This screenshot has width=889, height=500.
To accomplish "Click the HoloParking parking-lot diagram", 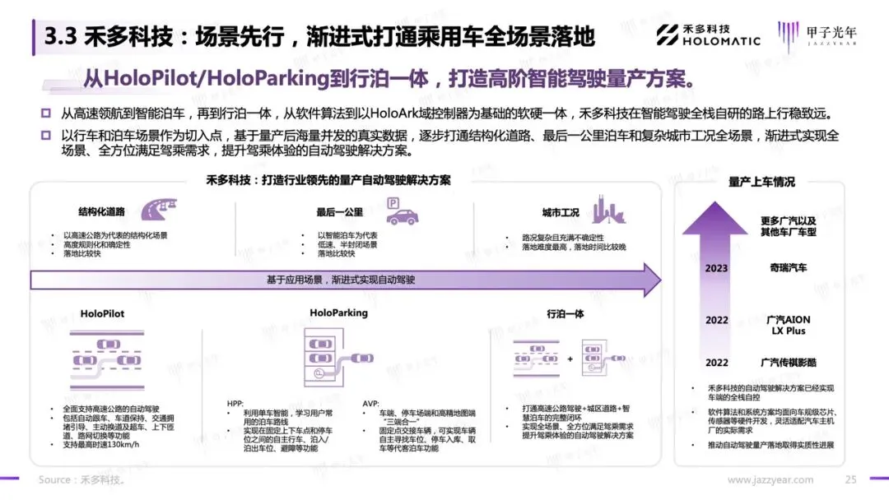I will click(338, 357).
